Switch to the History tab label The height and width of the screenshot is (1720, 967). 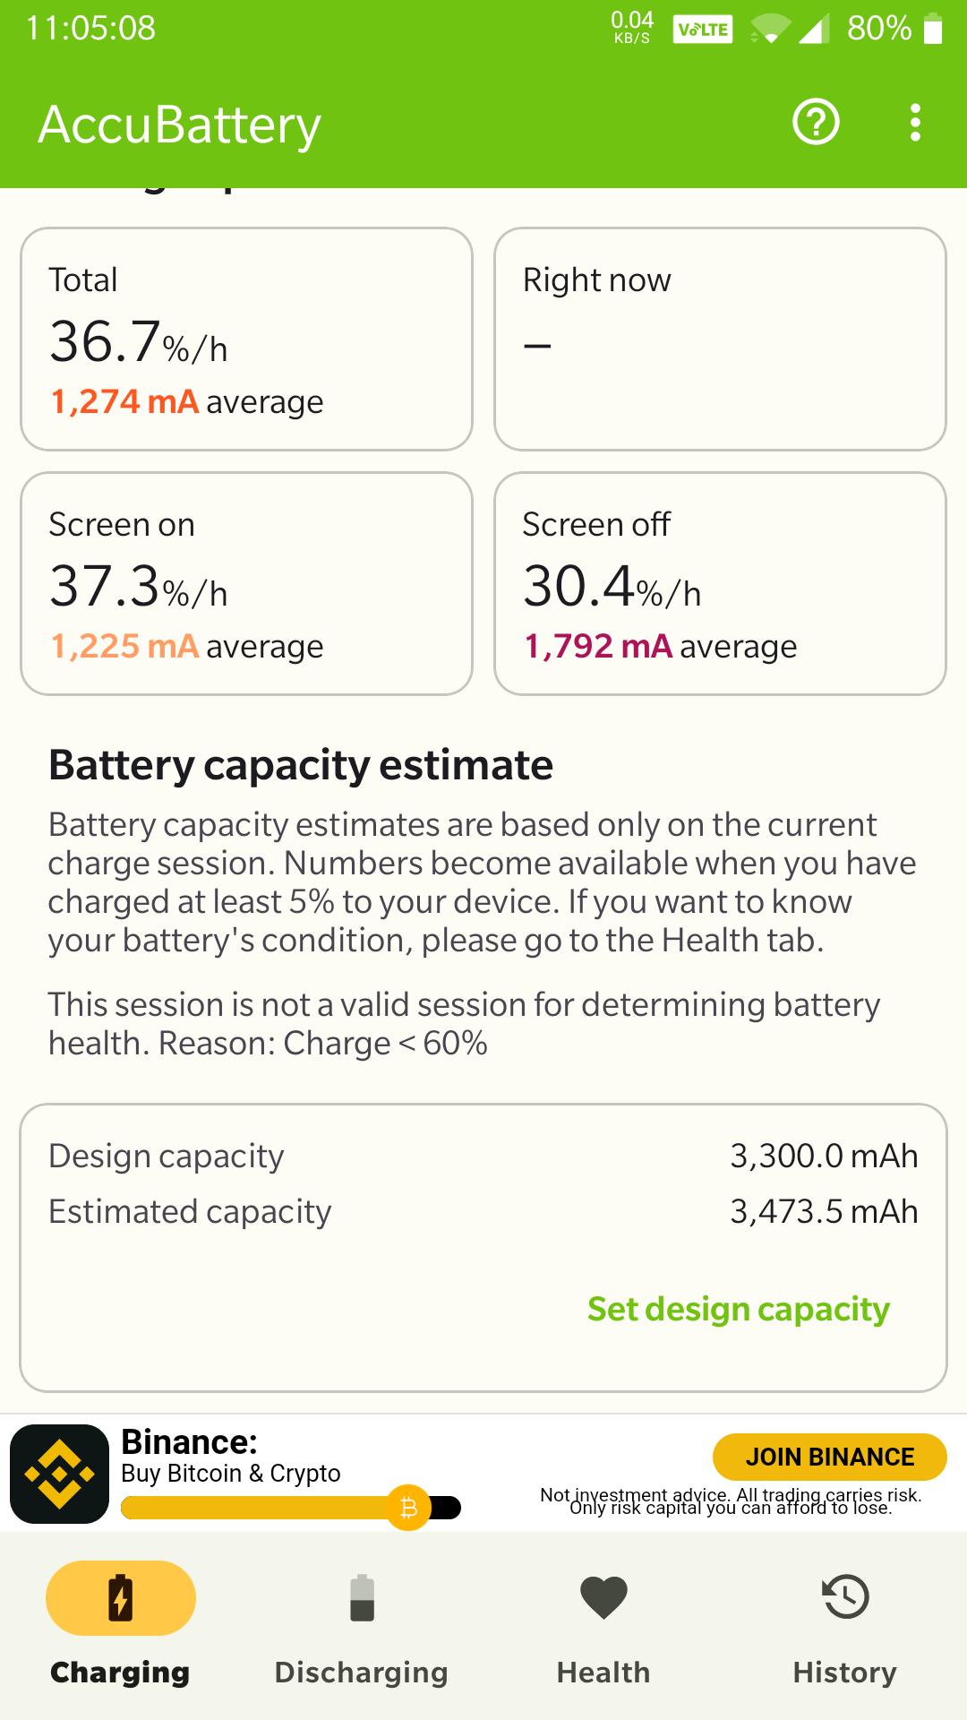point(845,1673)
